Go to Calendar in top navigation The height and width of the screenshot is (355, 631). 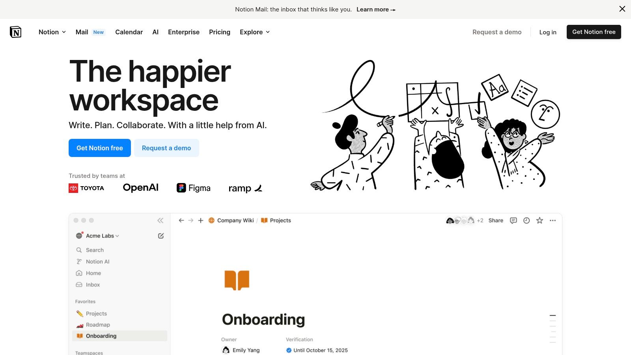[x=129, y=32]
